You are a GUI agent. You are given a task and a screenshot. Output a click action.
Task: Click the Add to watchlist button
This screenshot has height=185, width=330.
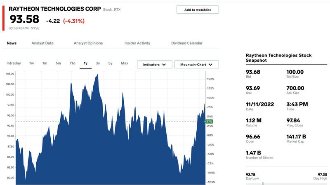tap(198, 9)
